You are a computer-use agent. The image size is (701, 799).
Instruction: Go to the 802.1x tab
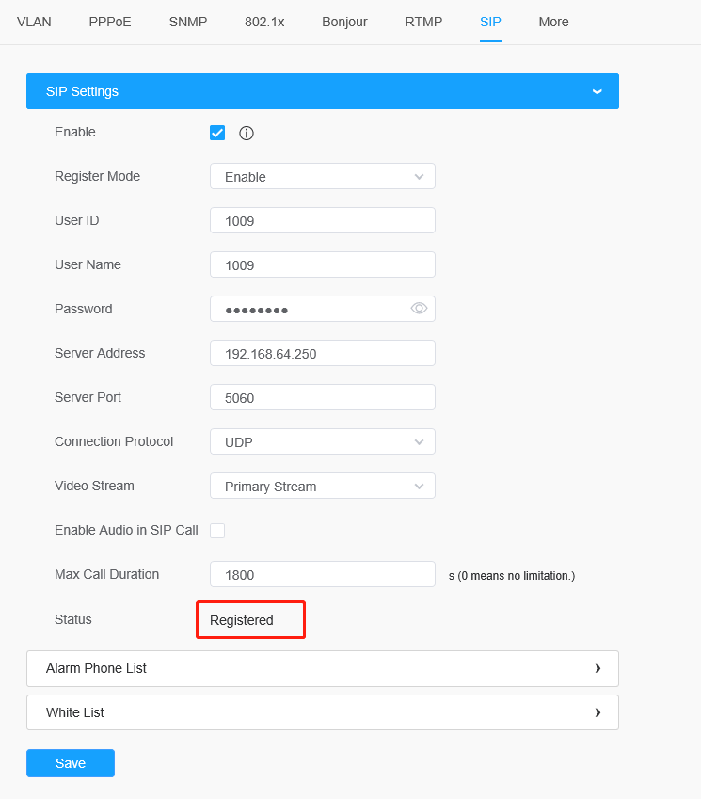(x=264, y=22)
